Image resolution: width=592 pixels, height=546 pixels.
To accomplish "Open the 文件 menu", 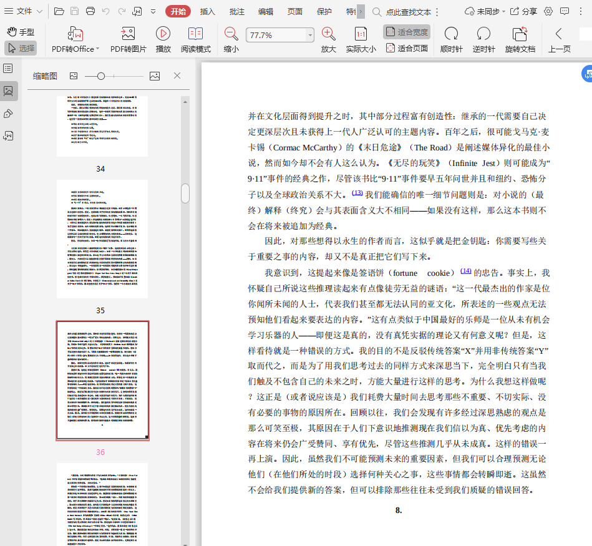I will (x=24, y=11).
